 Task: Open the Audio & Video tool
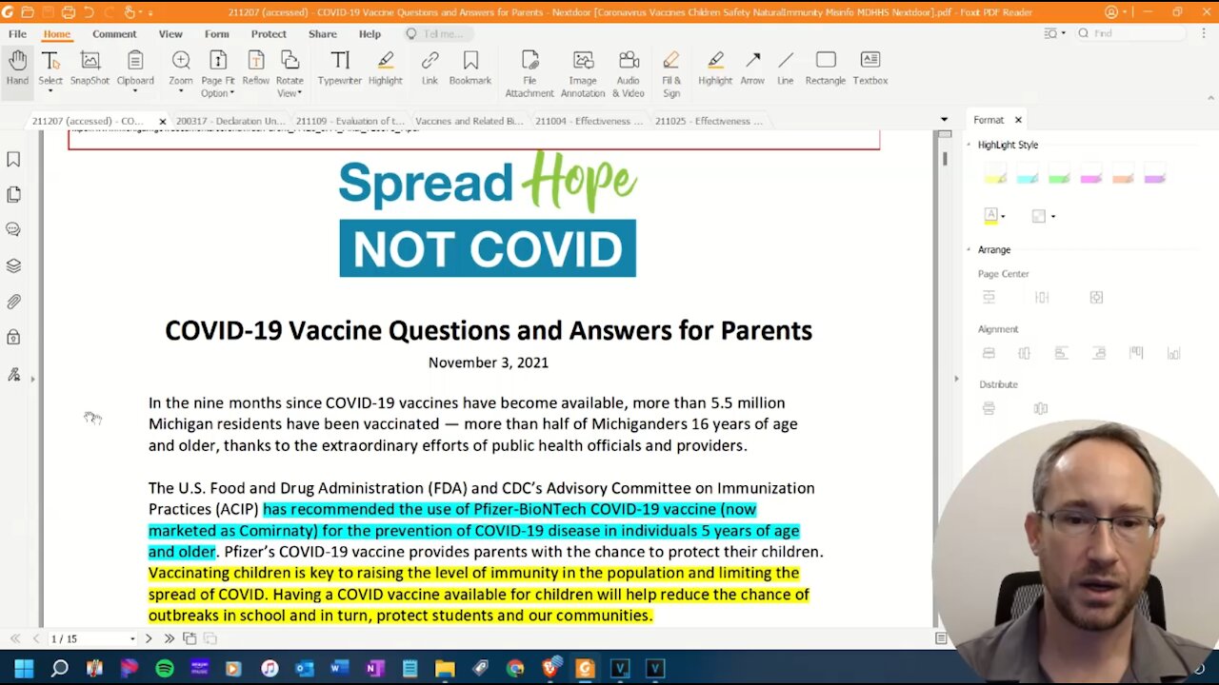point(629,74)
